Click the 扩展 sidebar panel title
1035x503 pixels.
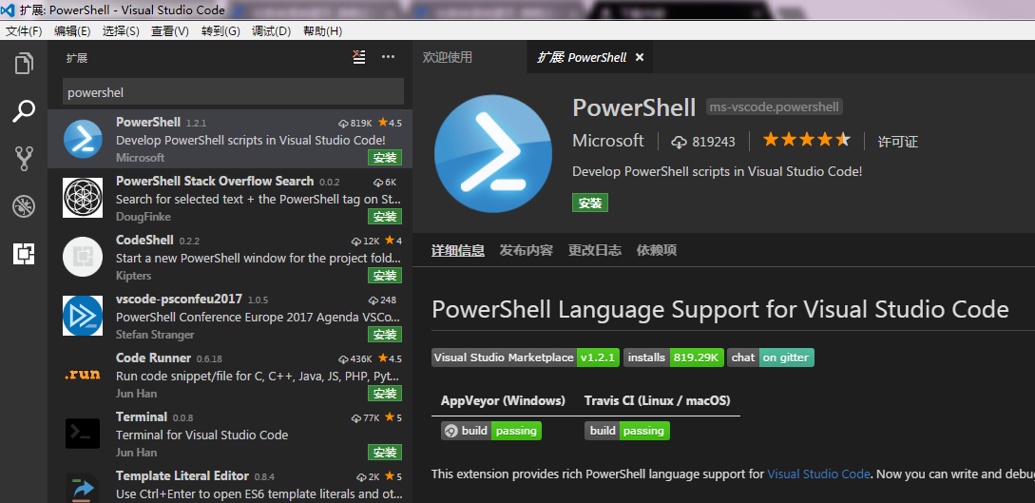pos(77,58)
